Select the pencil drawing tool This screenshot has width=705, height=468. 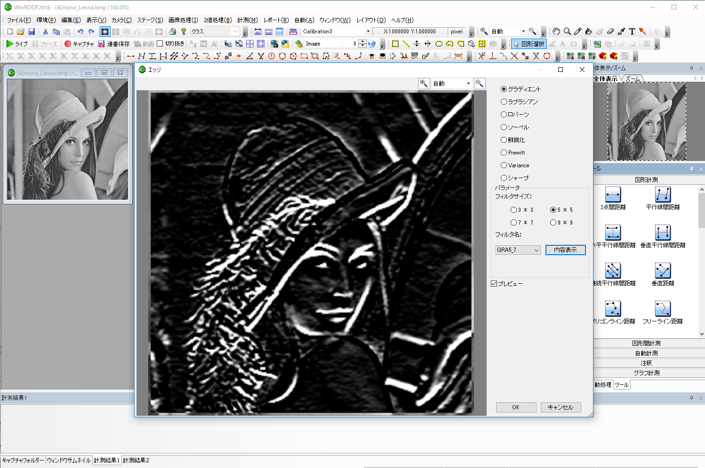(578, 31)
